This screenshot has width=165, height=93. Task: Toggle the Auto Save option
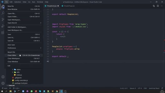pyautogui.click(x=23, y=45)
